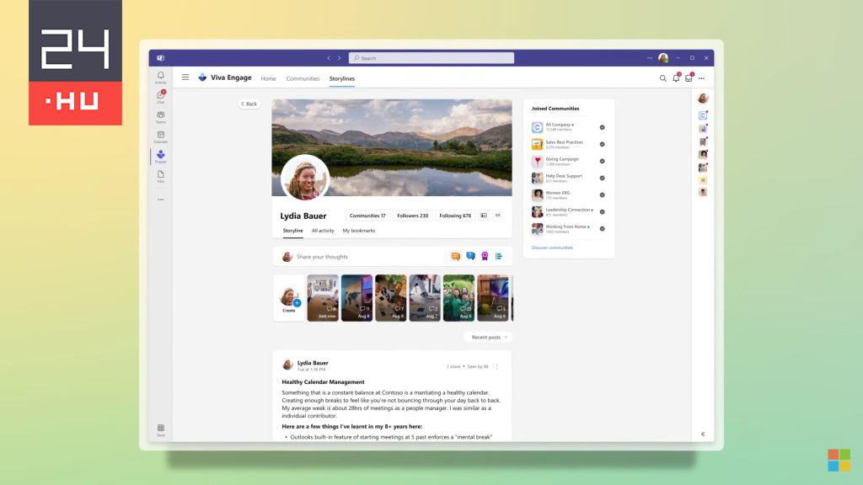This screenshot has height=485, width=863.
Task: Toggle joined checkmark for All Company
Action: (602, 128)
